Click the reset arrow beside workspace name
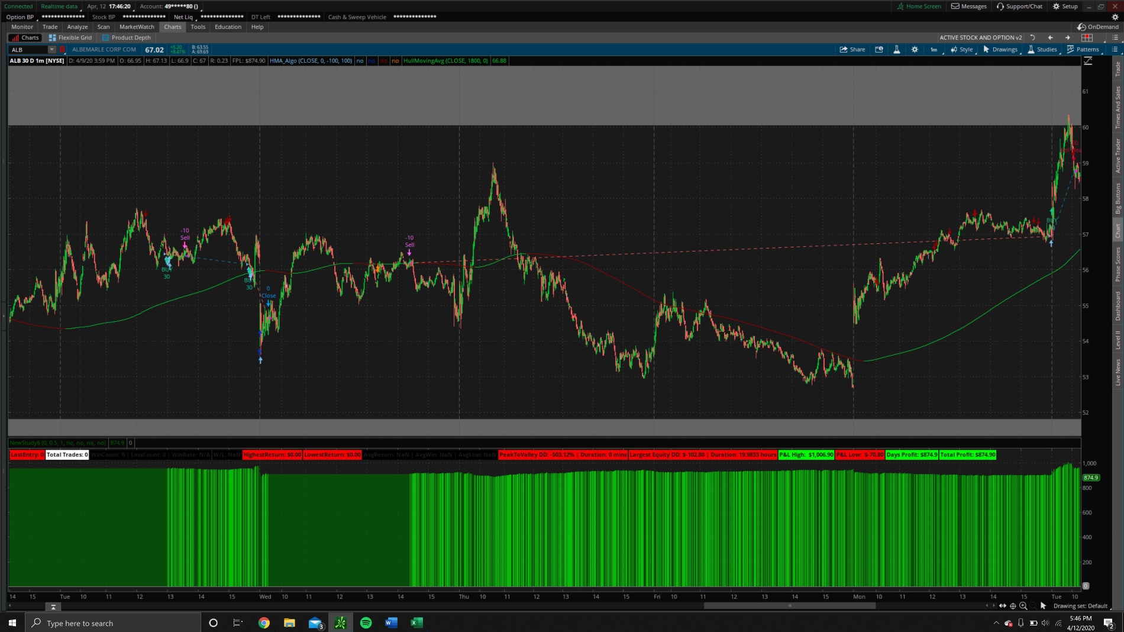Viewport: 1124px width, 632px height. 1033,37
